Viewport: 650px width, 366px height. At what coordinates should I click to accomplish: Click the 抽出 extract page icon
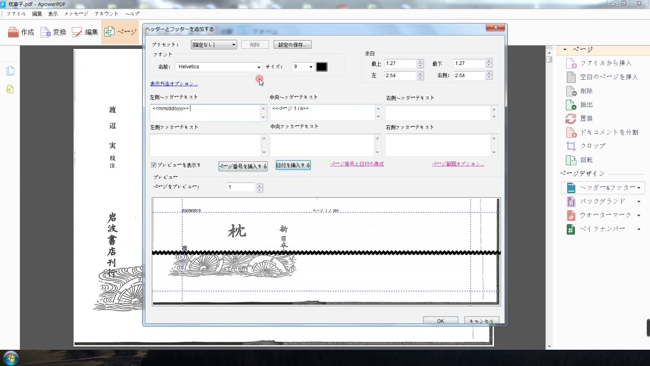[571, 105]
